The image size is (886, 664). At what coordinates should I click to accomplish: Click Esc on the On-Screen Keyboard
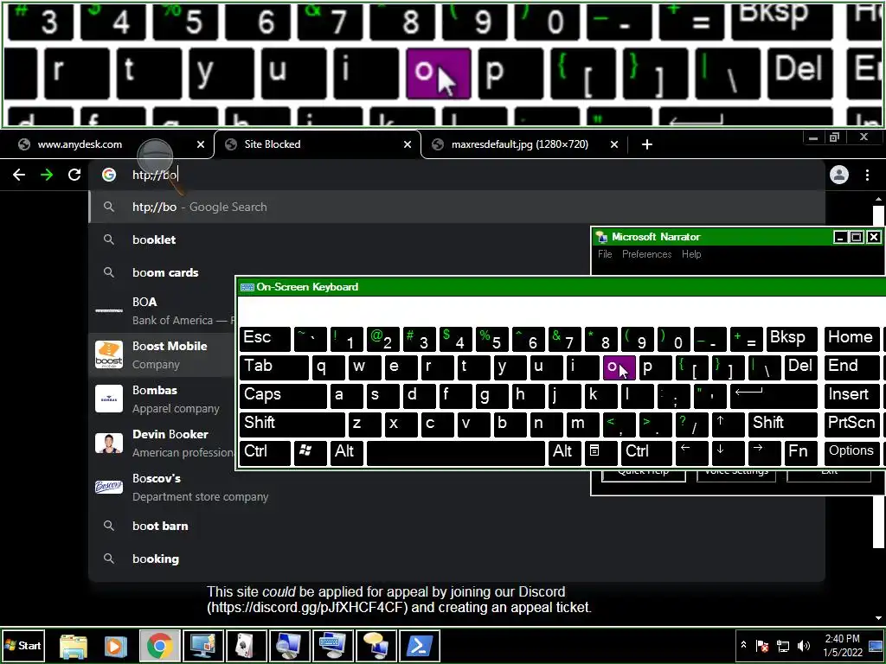coord(265,339)
